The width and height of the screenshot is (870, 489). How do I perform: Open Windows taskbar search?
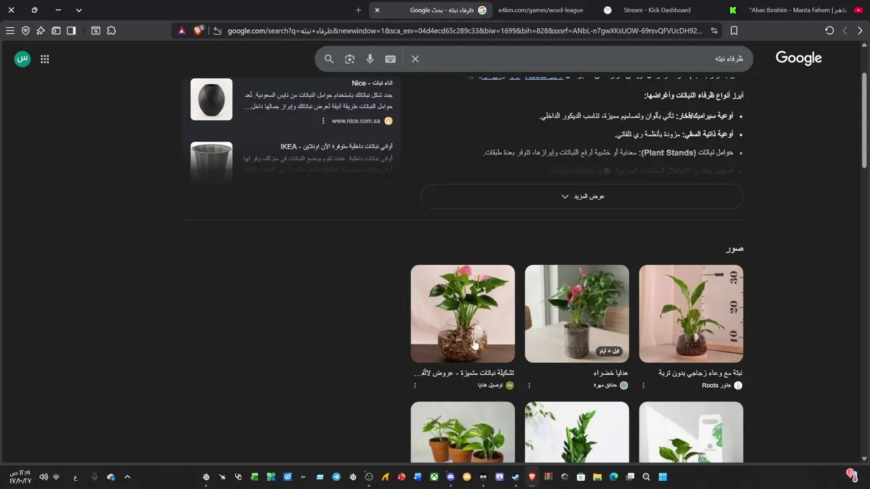coord(646,477)
